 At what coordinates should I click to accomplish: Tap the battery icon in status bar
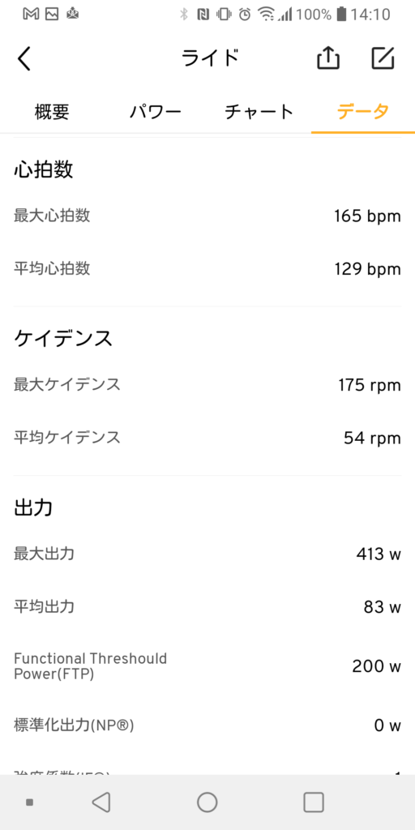[341, 15]
